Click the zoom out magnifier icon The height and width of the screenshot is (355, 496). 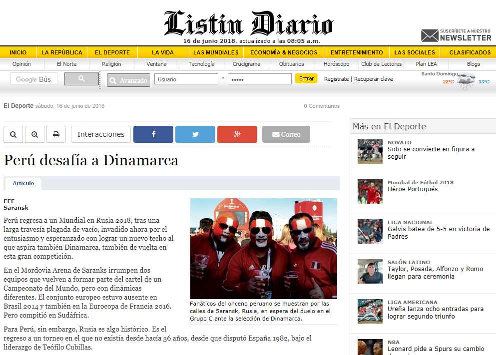coord(13,134)
